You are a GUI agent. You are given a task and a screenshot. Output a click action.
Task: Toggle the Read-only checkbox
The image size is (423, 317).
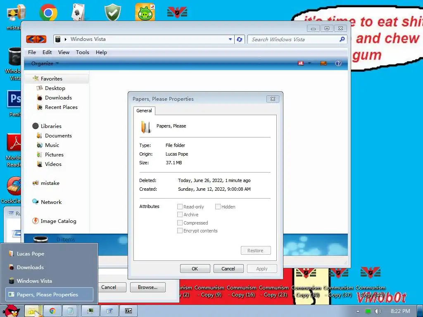click(x=180, y=206)
